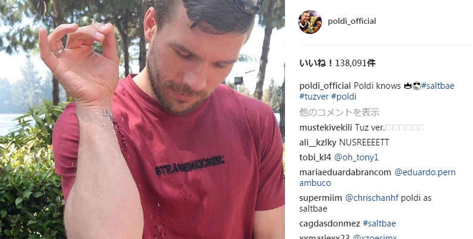
Task: Expand other comments with 他のコメントを表示
Action: coord(339,113)
